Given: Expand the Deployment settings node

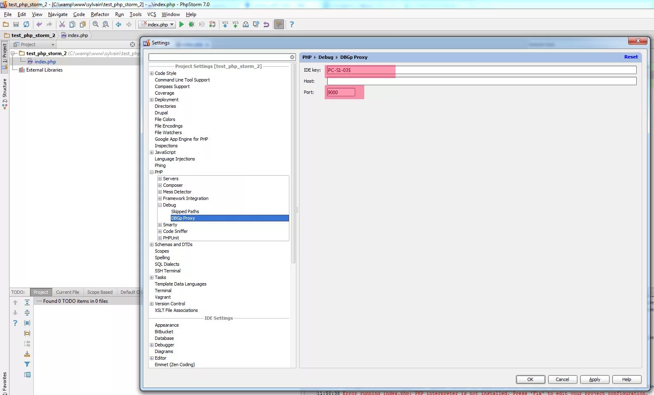Looking at the screenshot, I should (151, 100).
